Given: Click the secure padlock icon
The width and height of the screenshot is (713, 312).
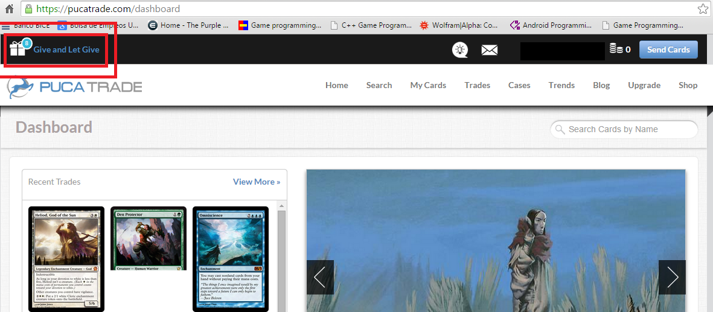Looking at the screenshot, I should (x=28, y=8).
